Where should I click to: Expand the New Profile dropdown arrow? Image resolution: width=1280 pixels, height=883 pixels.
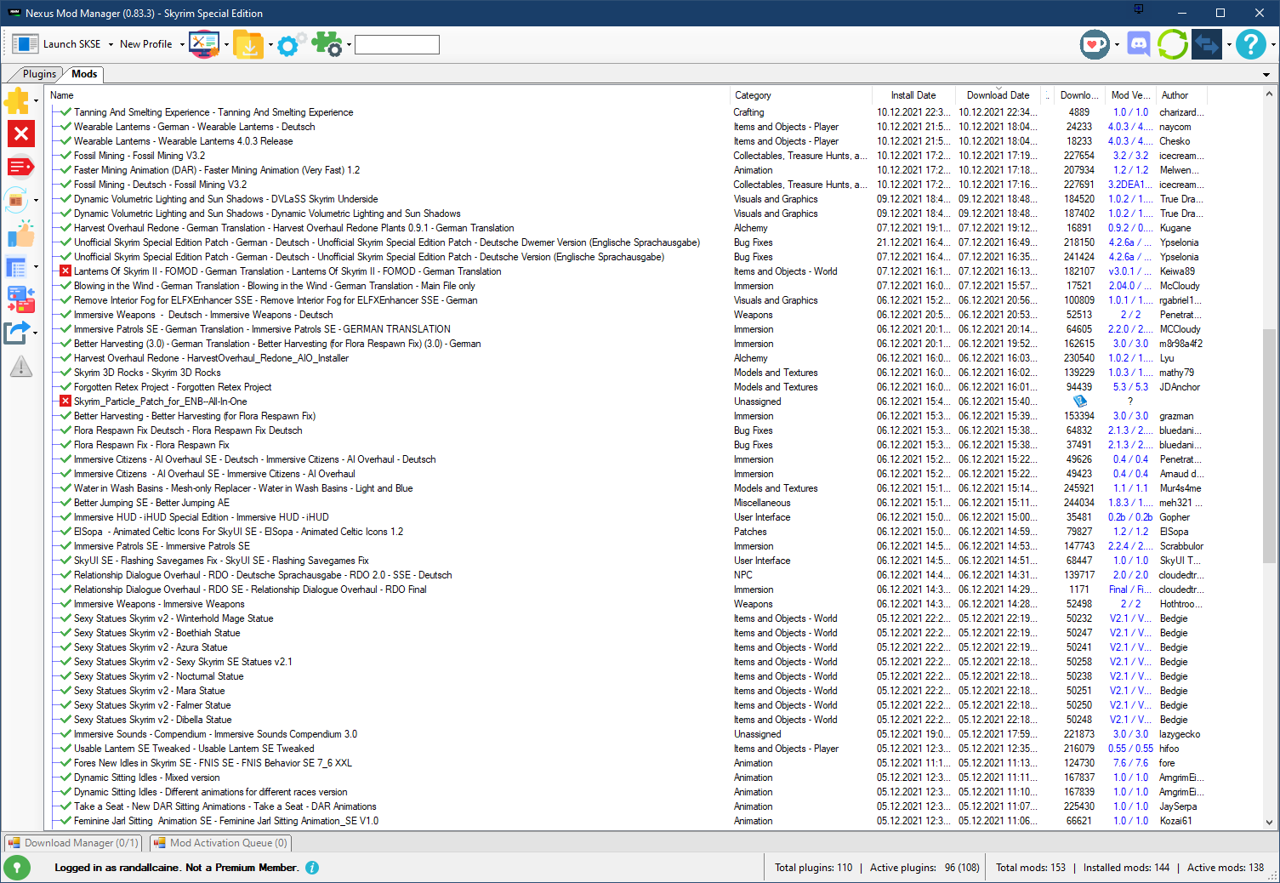(182, 44)
